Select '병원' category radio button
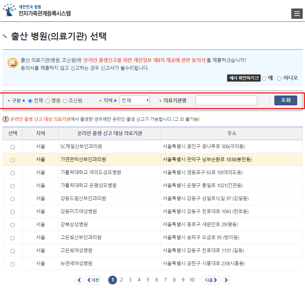 [x=48, y=101]
